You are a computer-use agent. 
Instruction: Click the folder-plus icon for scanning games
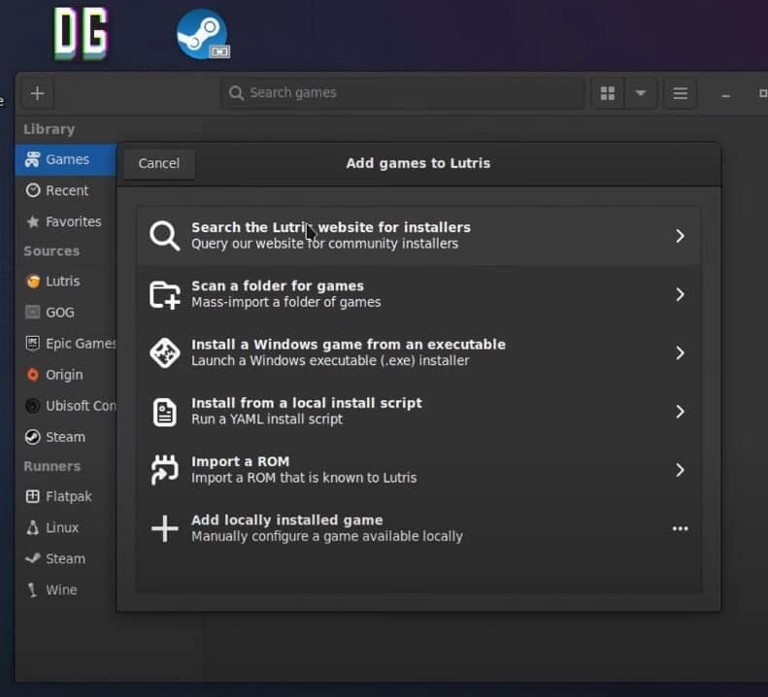pyautogui.click(x=165, y=294)
